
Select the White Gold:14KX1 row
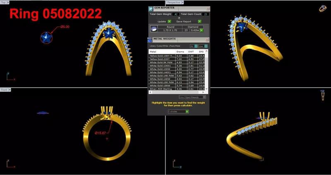pos(177,72)
